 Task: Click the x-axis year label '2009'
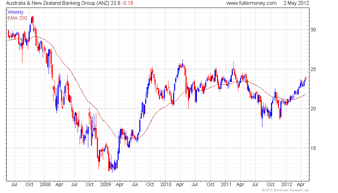point(106,185)
